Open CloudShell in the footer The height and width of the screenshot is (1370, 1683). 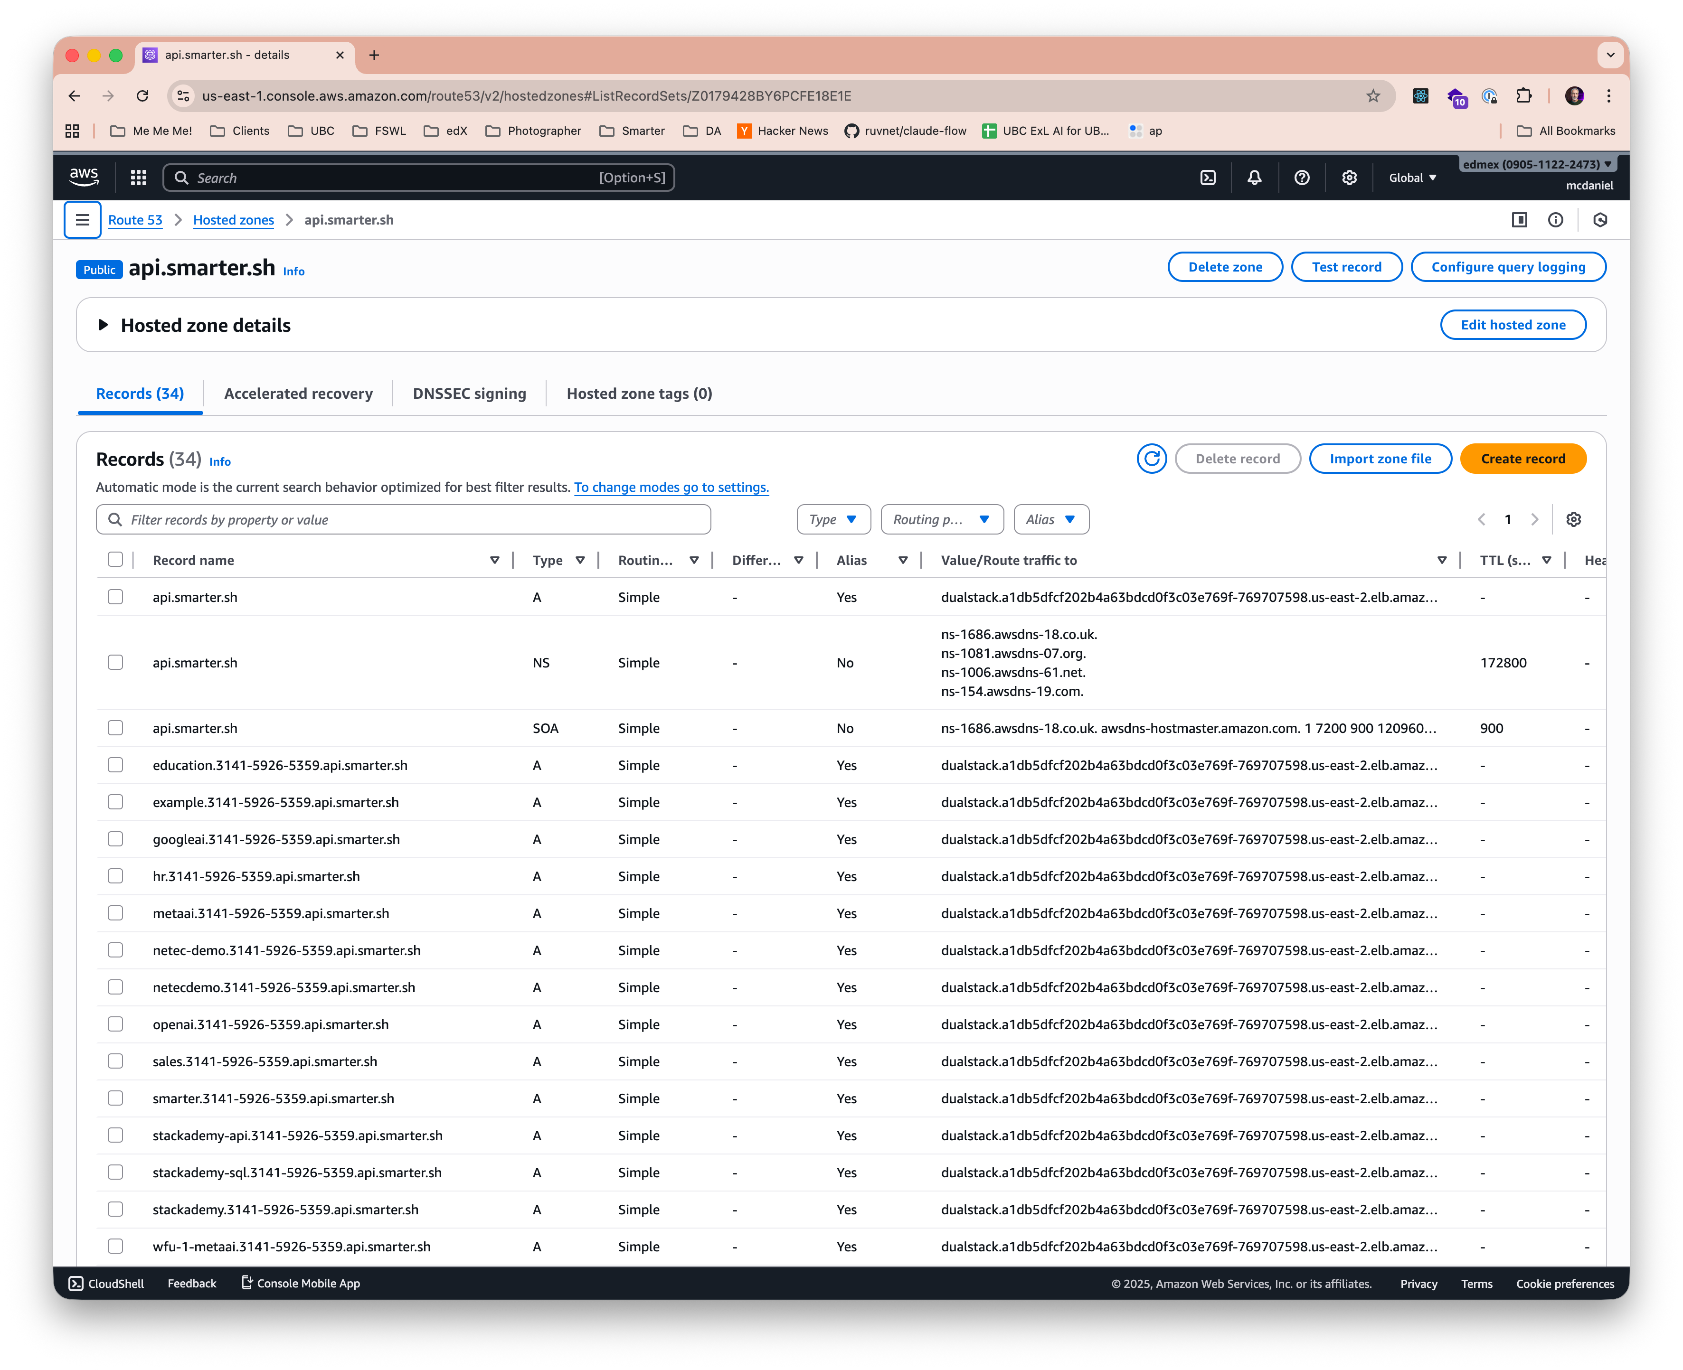106,1283
